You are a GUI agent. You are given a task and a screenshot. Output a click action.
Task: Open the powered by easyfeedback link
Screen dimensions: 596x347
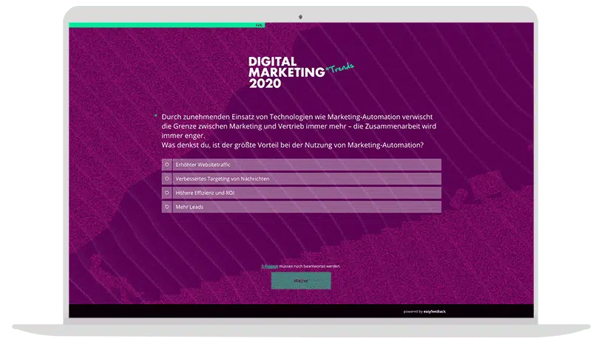424,312
